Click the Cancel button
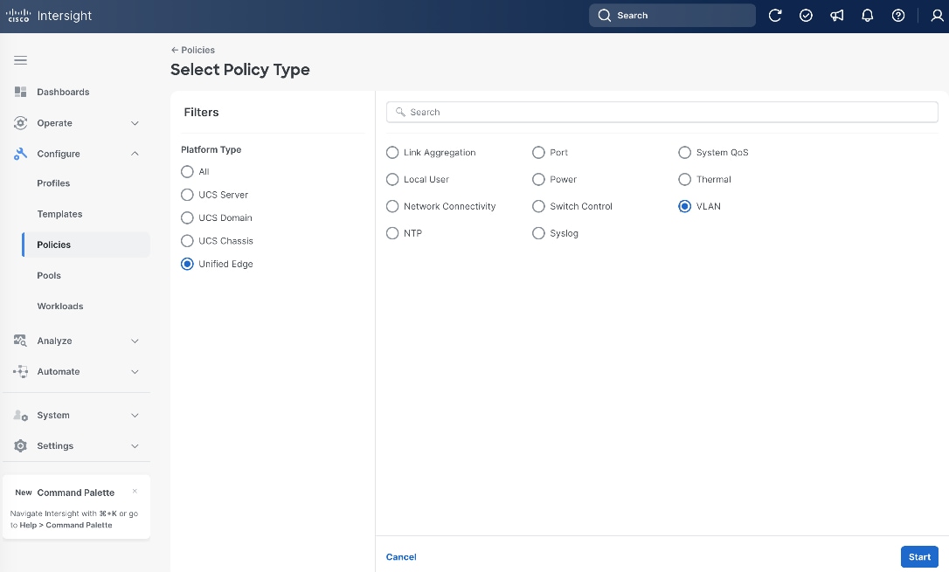Image resolution: width=949 pixels, height=572 pixels. click(x=401, y=557)
